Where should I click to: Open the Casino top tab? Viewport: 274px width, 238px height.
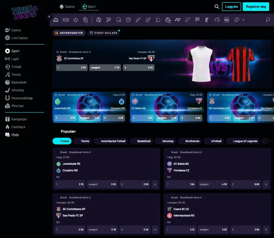tap(67, 7)
